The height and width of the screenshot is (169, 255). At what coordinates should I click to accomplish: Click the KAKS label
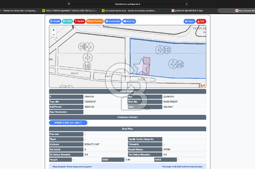click(x=165, y=160)
